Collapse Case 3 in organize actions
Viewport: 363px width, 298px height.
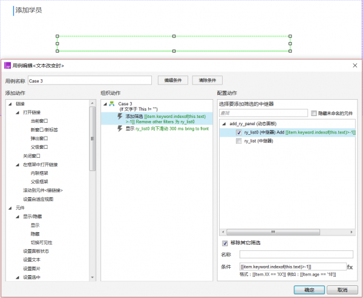click(x=105, y=104)
